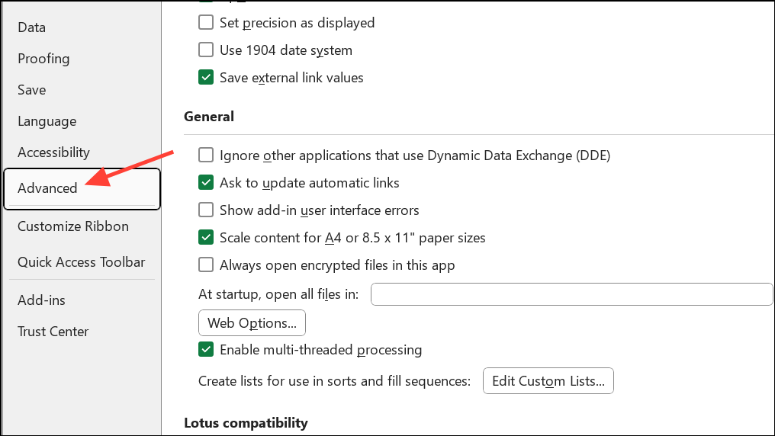Tick Always open encrypted files in this app

[x=206, y=265]
